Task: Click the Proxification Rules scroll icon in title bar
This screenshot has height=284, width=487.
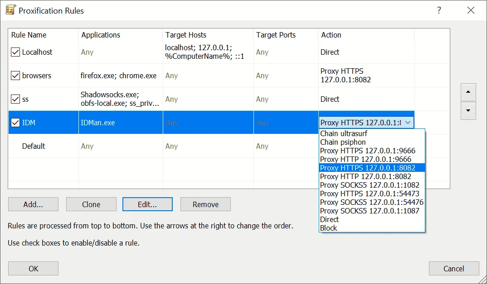Action: pos(10,10)
